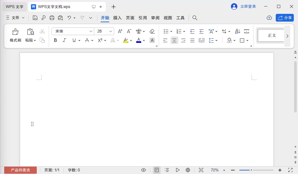The height and width of the screenshot is (174, 298).
Task: Select justify alignment
Action: pyautogui.click(x=192, y=40)
